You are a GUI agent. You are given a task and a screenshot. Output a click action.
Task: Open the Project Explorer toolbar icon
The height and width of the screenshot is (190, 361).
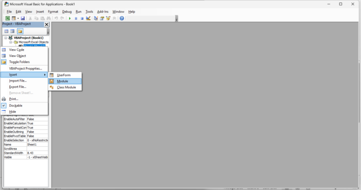tap(96, 18)
